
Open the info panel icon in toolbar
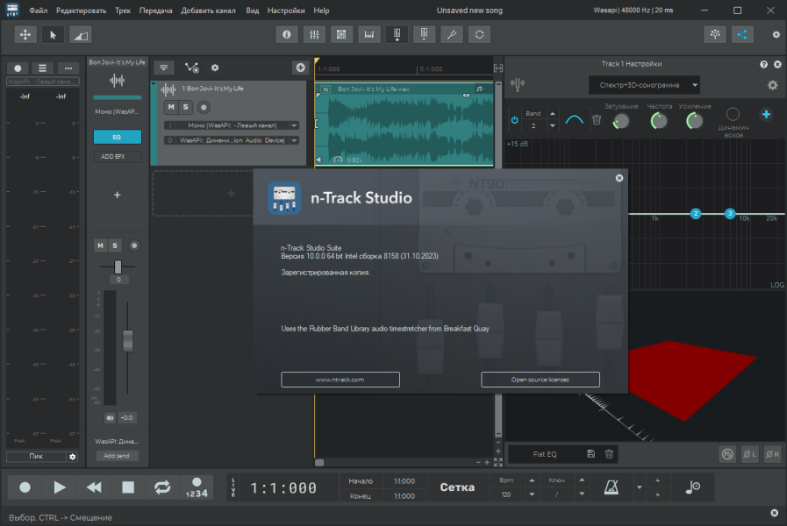[287, 34]
